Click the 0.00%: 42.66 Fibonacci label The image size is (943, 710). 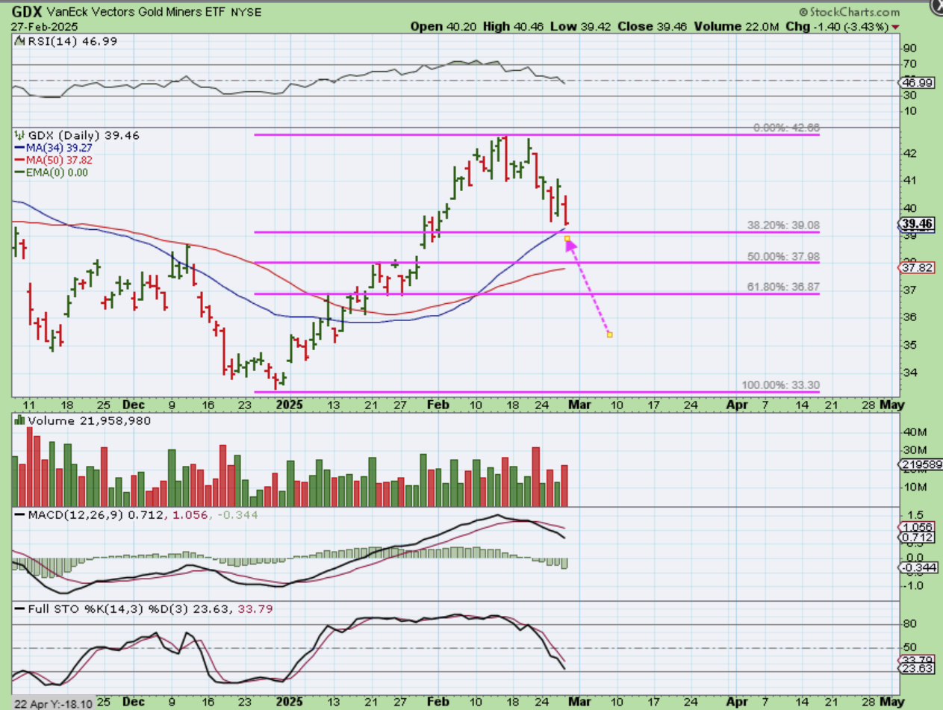tap(786, 128)
